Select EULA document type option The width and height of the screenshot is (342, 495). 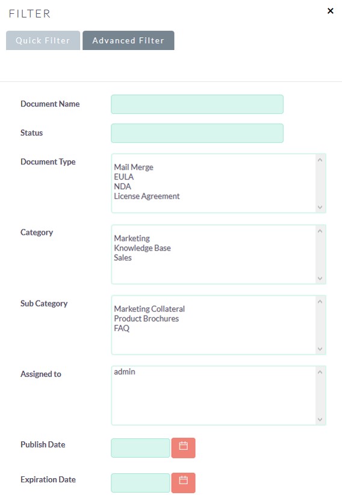pos(124,177)
